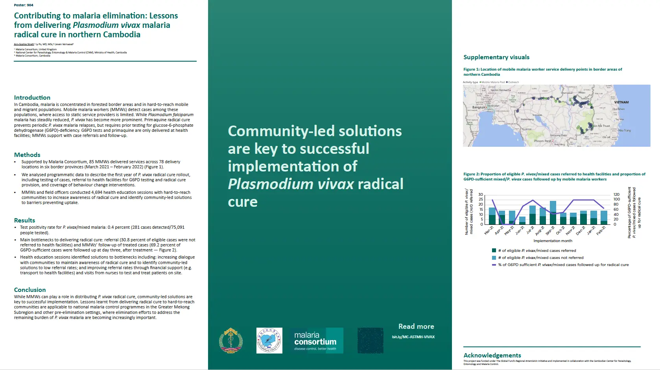This screenshot has width=660, height=370.
Task: Click the Phnom Penh label on the map
Action: [x=543, y=141]
